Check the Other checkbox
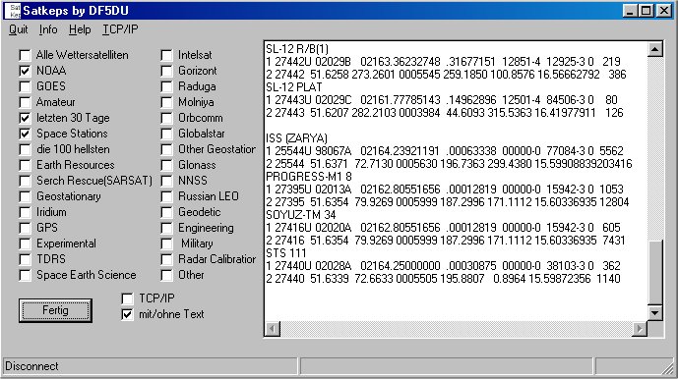This screenshot has height=379, width=678. 166,275
